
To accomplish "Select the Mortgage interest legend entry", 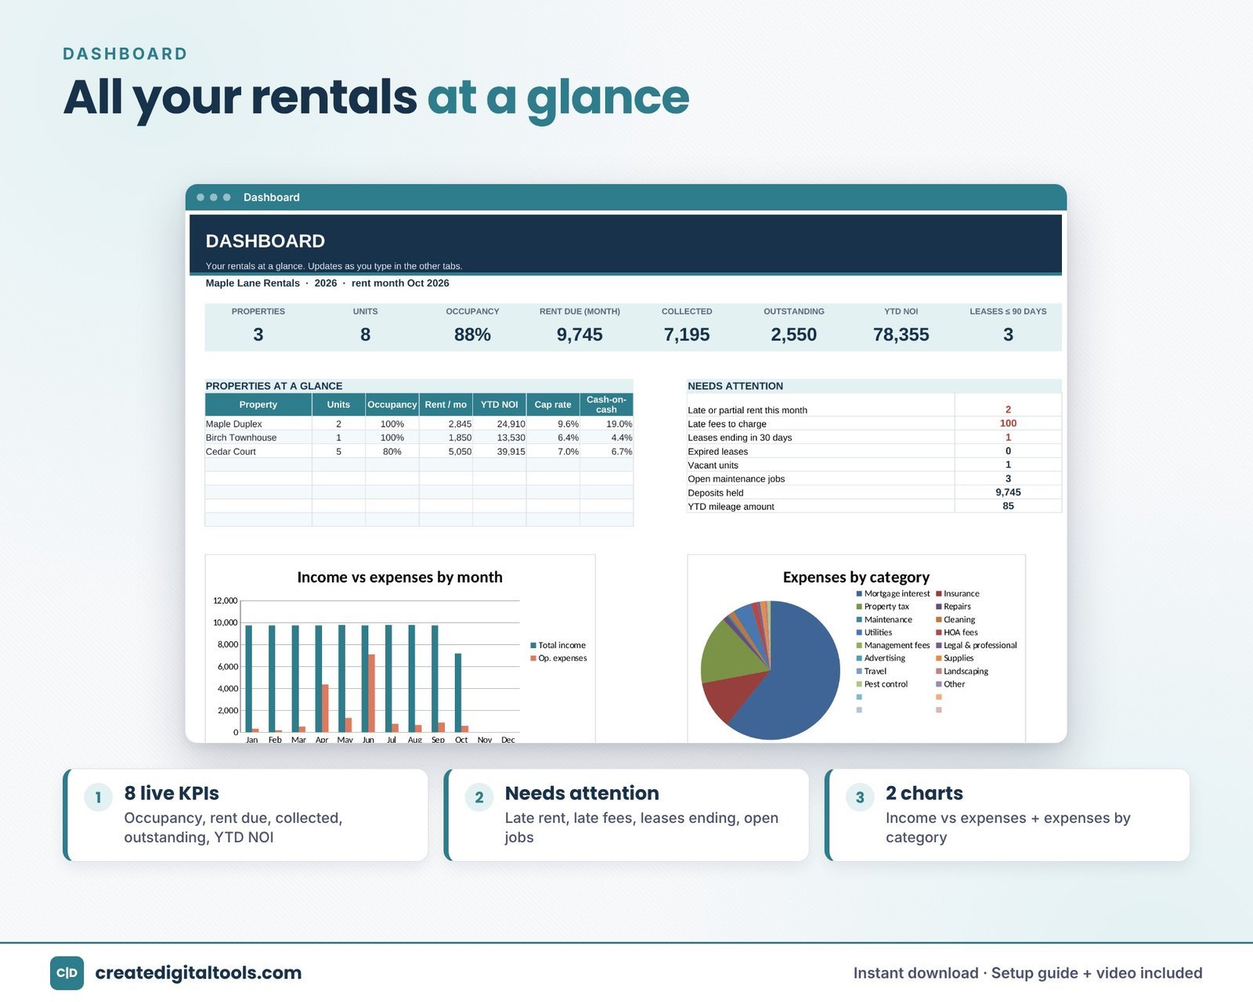I will pos(893,594).
